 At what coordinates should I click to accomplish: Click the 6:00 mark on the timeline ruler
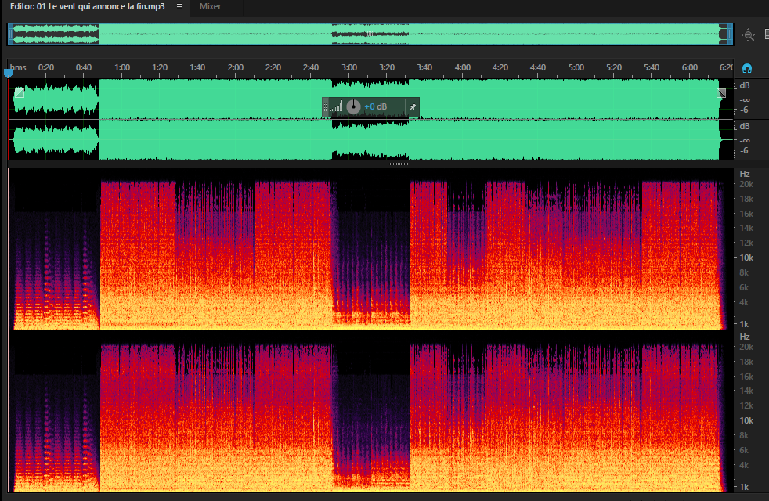point(690,67)
